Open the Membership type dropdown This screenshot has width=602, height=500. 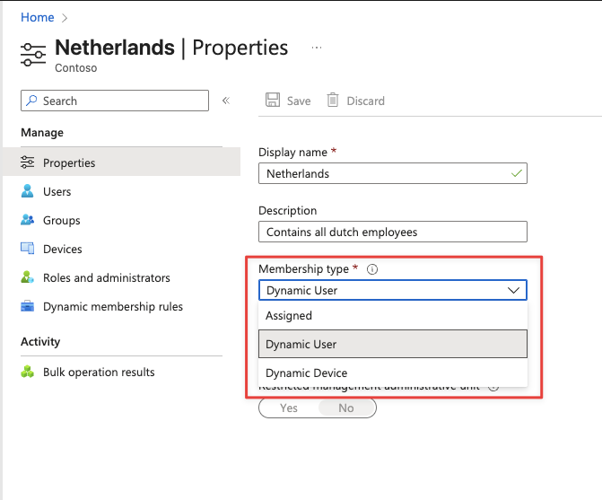click(x=392, y=290)
